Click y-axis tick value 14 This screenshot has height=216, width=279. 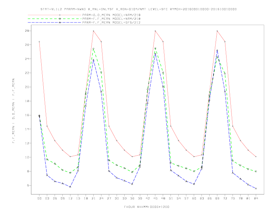tap(27, 129)
